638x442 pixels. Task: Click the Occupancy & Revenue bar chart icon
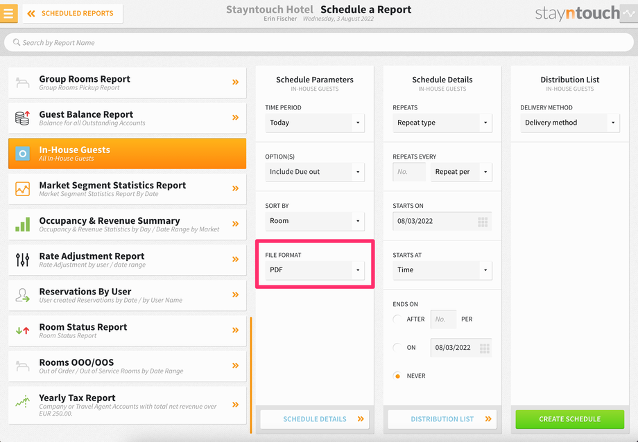(23, 224)
